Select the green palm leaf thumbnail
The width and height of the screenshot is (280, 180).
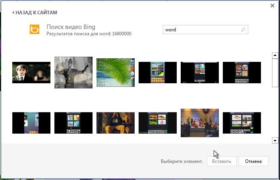(116, 72)
